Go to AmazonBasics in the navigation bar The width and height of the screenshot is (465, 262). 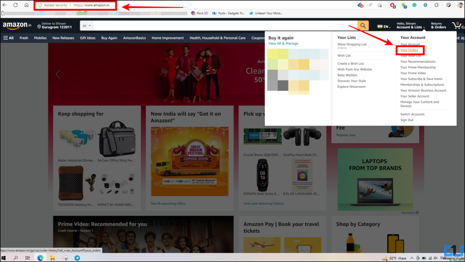coord(134,38)
